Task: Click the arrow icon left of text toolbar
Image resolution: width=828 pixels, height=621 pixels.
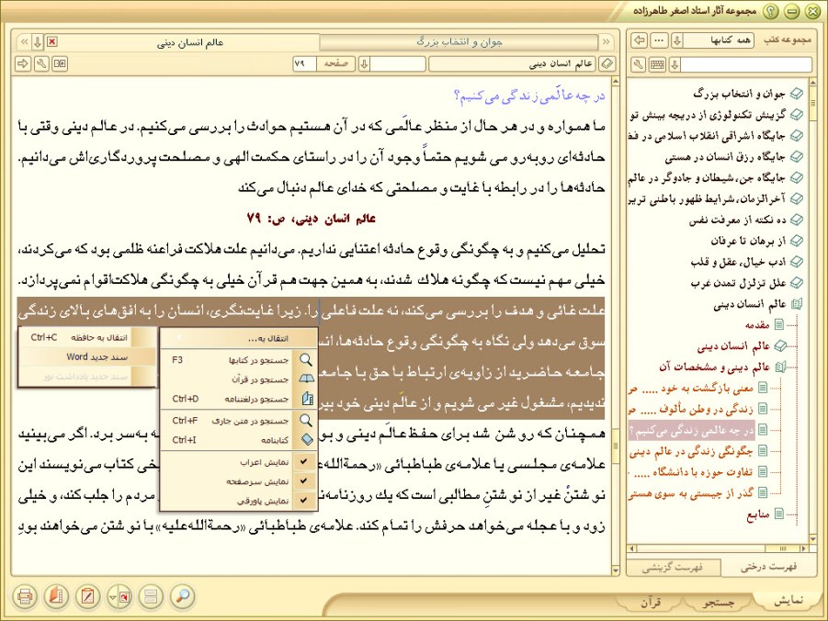Action: point(23,64)
